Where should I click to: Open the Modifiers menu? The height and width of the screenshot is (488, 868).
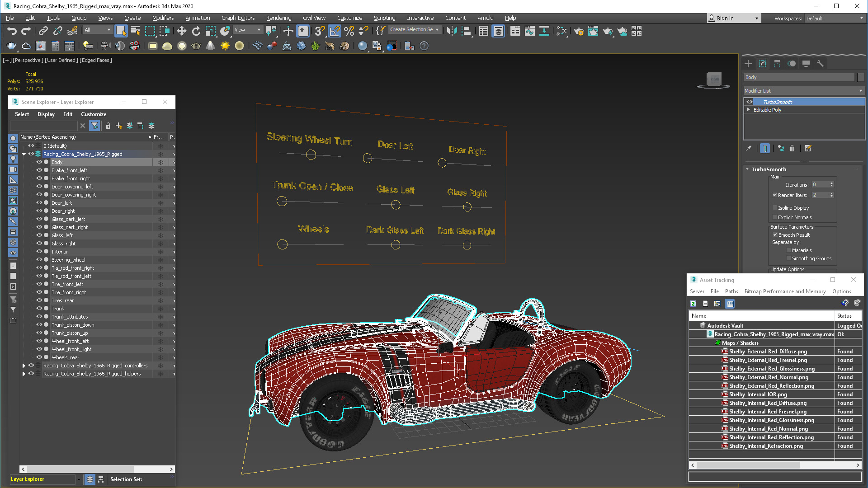coord(163,18)
